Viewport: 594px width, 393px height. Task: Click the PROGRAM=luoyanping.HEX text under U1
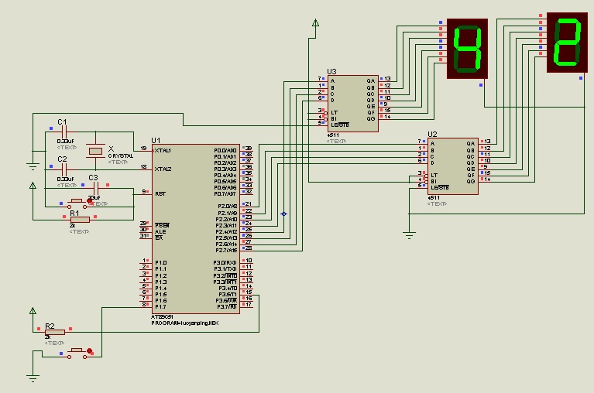[184, 323]
